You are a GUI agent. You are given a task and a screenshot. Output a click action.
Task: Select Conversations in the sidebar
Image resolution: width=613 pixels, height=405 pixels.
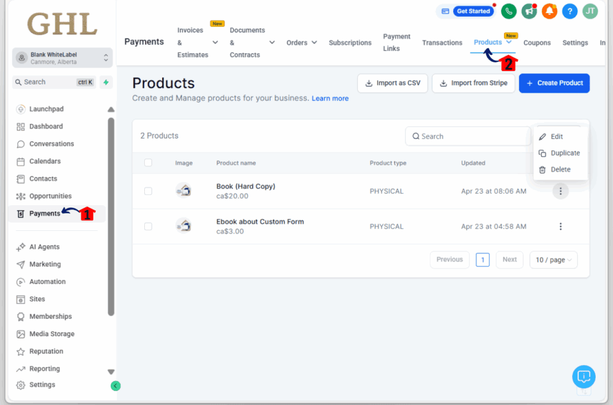(x=47, y=144)
